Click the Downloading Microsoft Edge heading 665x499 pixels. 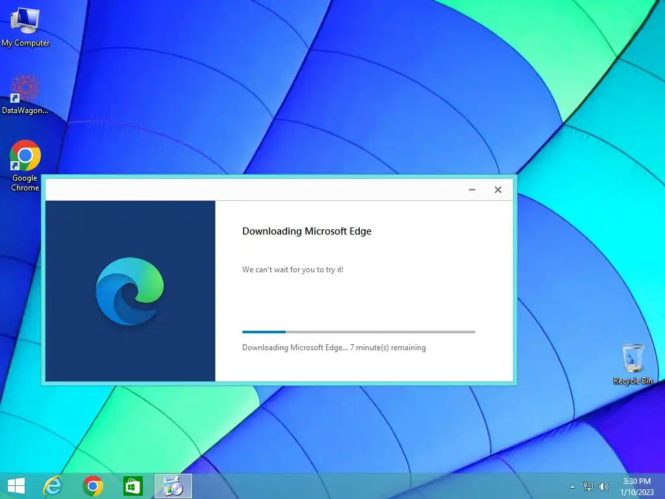[x=307, y=231]
